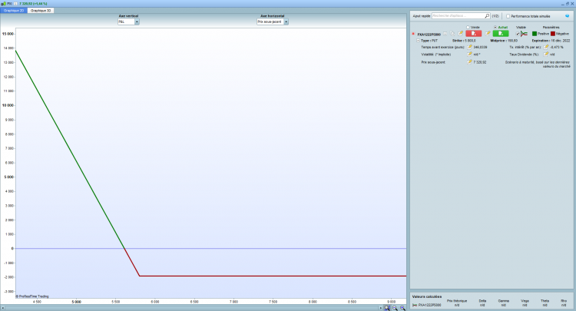Viewport: 576px width, 311px height.
Task: Enable Performance totale simulée checkbox
Action: click(508, 15)
